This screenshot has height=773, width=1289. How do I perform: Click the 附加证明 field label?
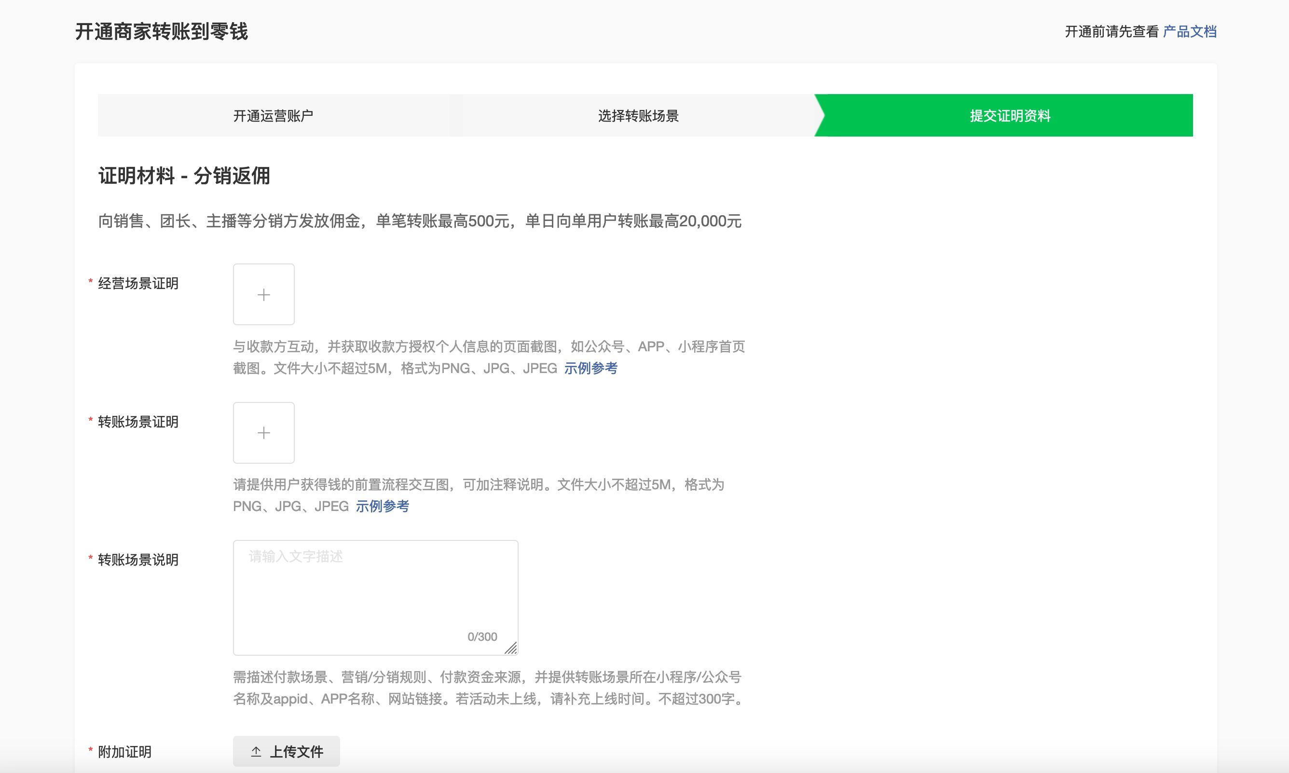[124, 752]
